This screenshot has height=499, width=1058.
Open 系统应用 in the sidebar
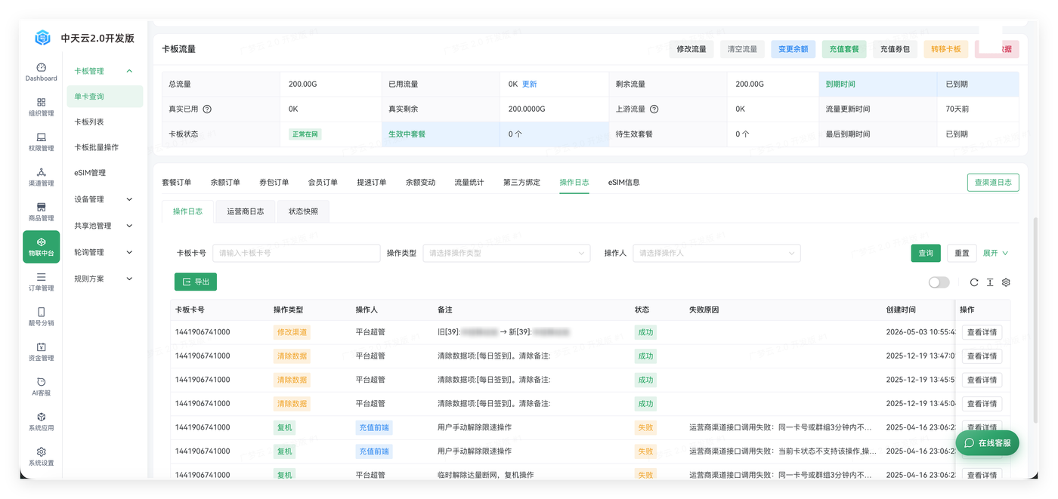(41, 421)
